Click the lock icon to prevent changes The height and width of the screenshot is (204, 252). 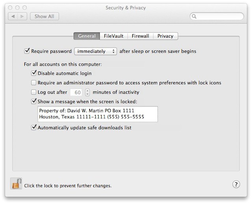click(x=16, y=184)
